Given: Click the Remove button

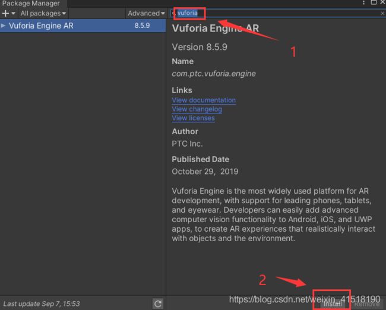Looking at the screenshot, I should point(367,304).
